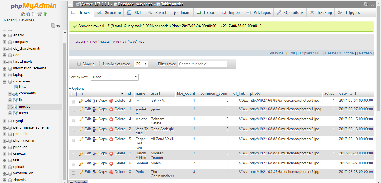
Task: Open the Number of rows dropdown
Action: coord(141,64)
